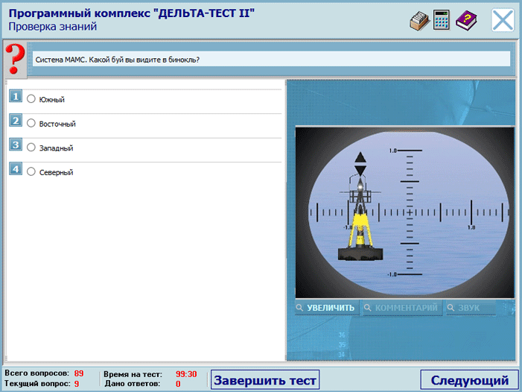Close the Дельта-Тест window
Screen dimensions: 522x392
(x=503, y=20)
